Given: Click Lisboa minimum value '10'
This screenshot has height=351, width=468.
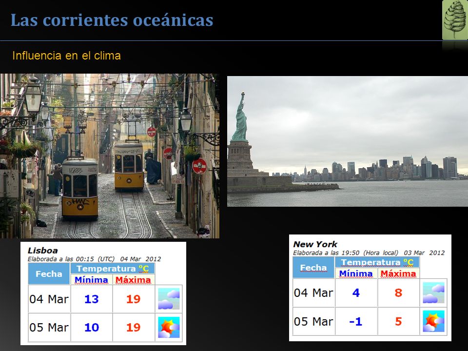Looking at the screenshot, I should click(91, 328).
